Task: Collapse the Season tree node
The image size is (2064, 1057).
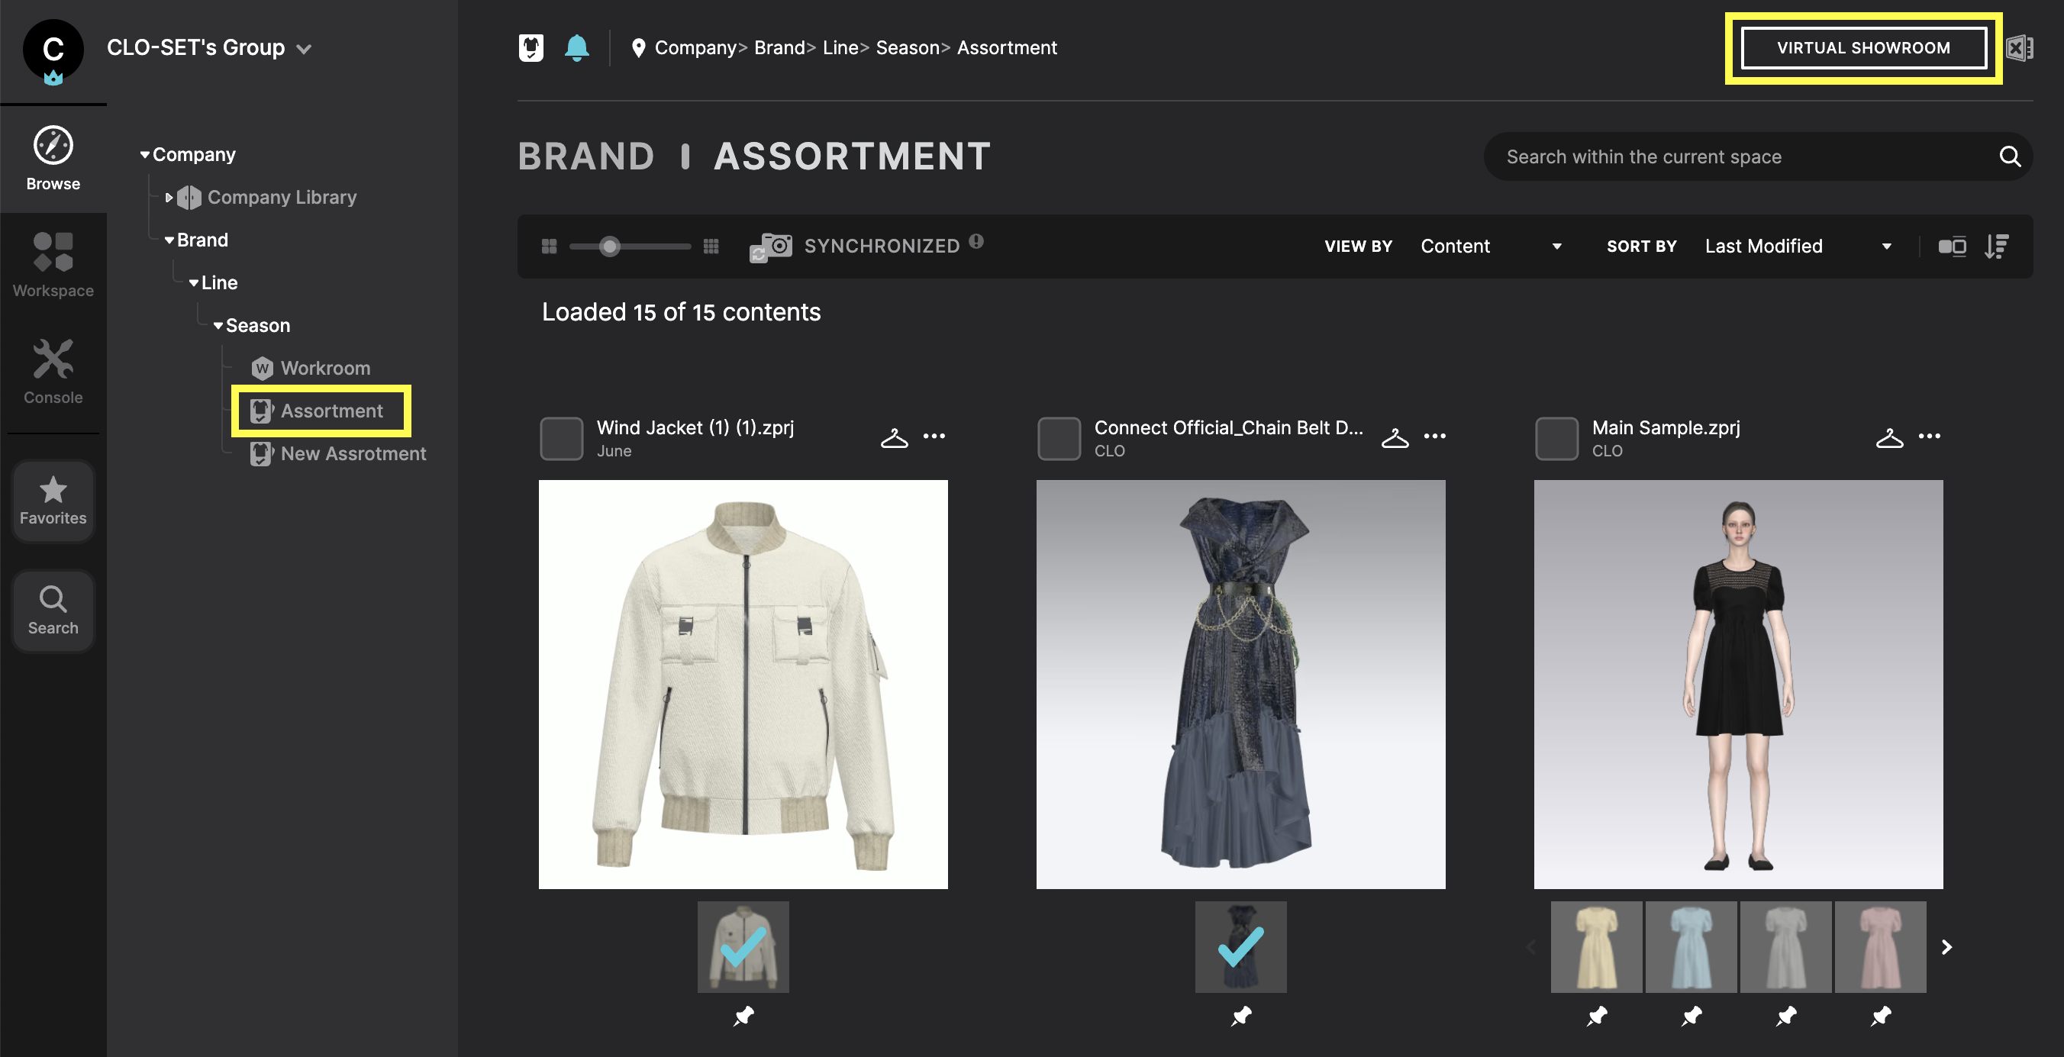Action: pos(218,324)
